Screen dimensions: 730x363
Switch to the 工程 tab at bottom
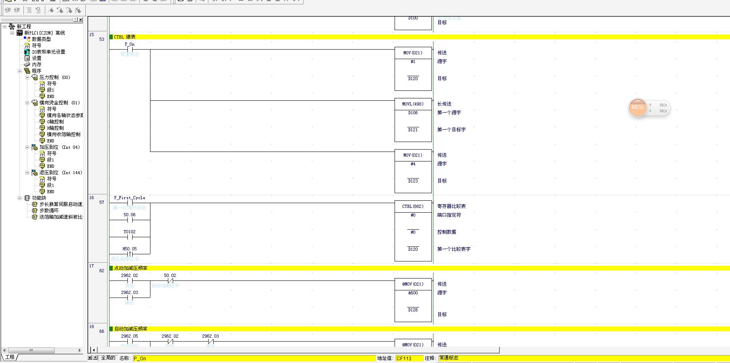coord(10,357)
